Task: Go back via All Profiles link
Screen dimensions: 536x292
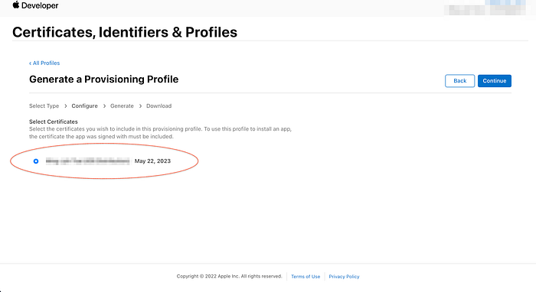Action: tap(44, 63)
